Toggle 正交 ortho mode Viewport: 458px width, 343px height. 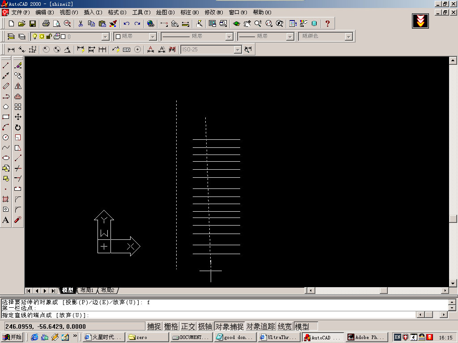pyautogui.click(x=188, y=326)
